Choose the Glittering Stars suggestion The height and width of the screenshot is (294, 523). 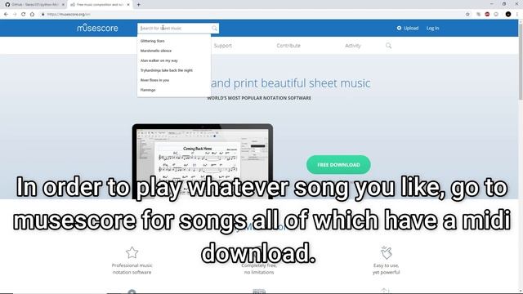(153, 41)
